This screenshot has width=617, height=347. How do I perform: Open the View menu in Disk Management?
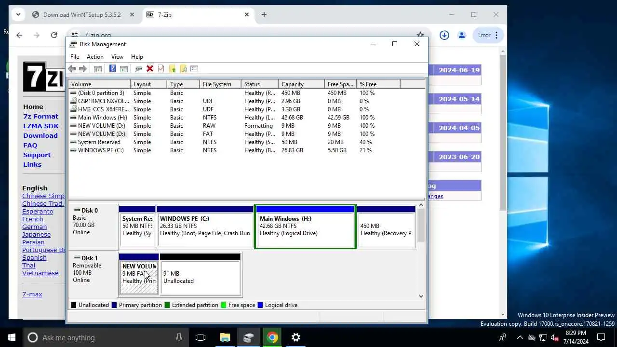pos(117,57)
